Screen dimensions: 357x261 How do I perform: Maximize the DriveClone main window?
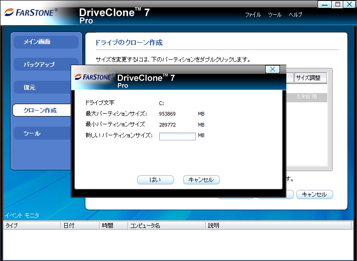337,4
